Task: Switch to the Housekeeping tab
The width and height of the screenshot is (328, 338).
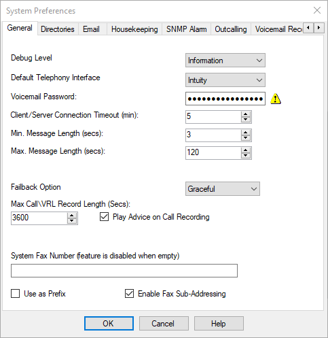Action: (134, 29)
